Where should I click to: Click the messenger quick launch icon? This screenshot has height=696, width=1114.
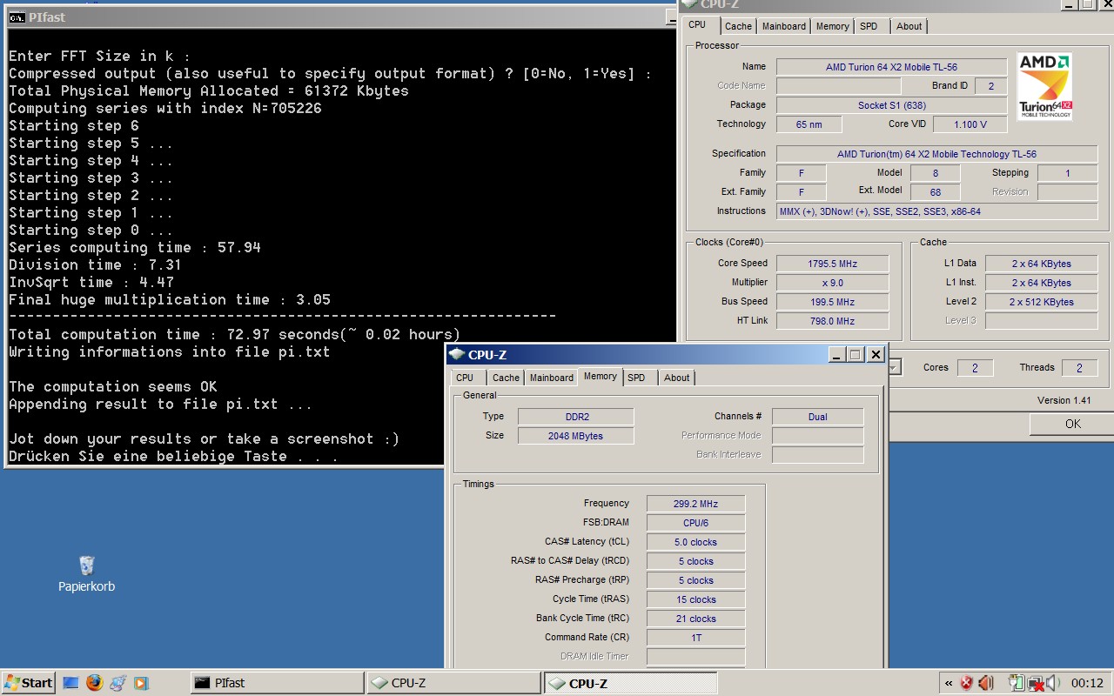tap(117, 683)
